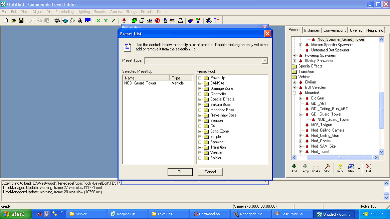The width and height of the screenshot is (390, 219).
Task: Click the Mod hammer icon
Action: coord(327,168)
